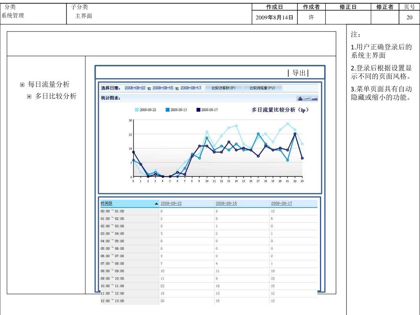Click the 导出 export button
The height and width of the screenshot is (315, 420).
click(x=299, y=73)
